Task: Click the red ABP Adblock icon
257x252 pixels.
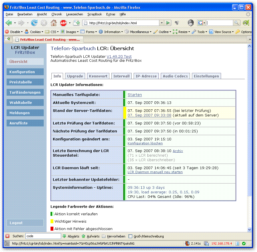Action: point(63,23)
